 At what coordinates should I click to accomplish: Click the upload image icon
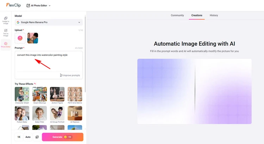point(20,38)
